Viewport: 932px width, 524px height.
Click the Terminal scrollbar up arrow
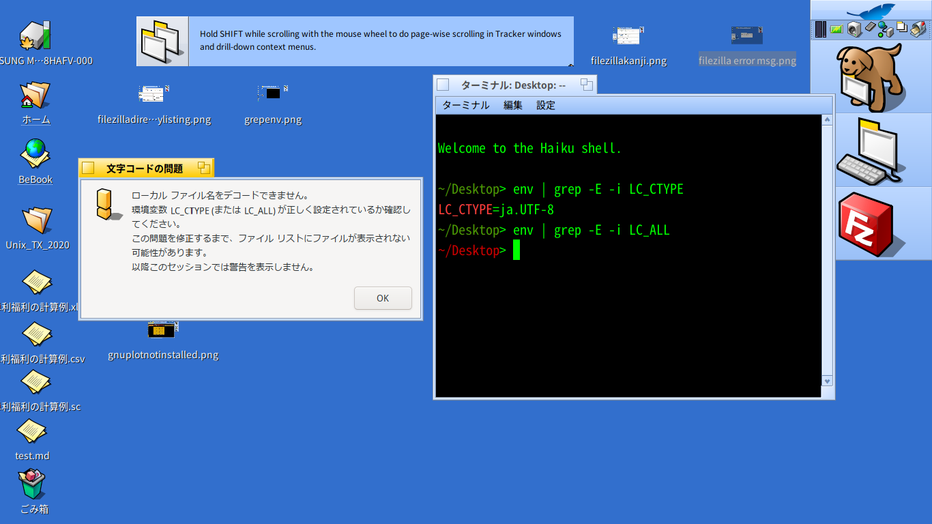click(x=827, y=119)
